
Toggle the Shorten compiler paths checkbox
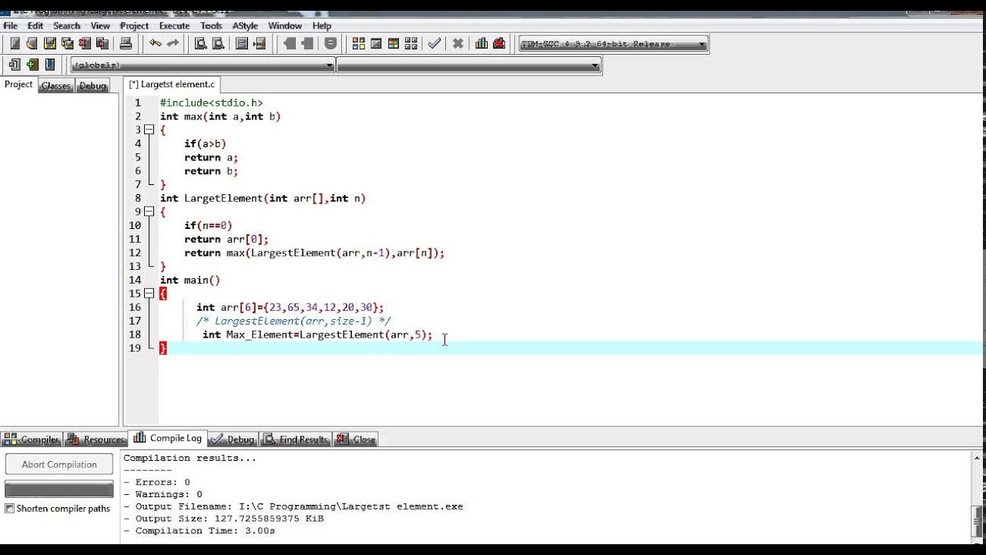pos(10,509)
